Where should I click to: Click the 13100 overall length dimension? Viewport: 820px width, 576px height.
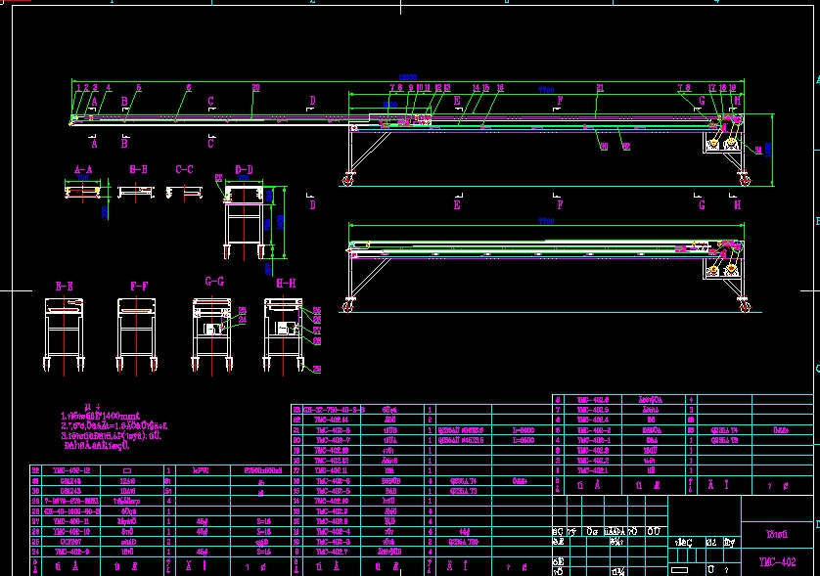(407, 77)
